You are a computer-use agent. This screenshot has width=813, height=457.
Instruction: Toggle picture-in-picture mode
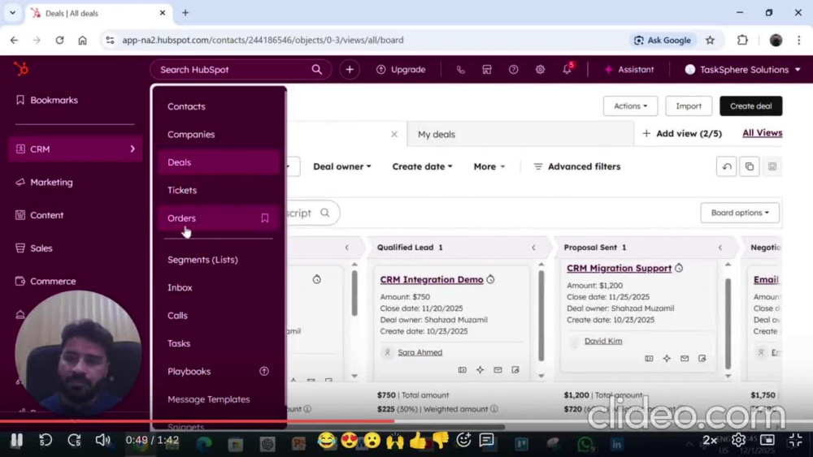click(x=767, y=440)
